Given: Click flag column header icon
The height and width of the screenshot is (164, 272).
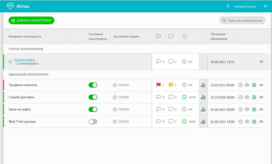Looking at the screenshot, I should click(158, 37).
